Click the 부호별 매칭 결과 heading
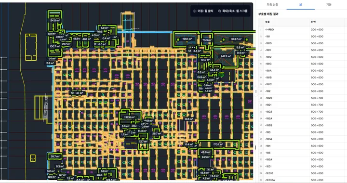347x183 pixels. click(268, 14)
